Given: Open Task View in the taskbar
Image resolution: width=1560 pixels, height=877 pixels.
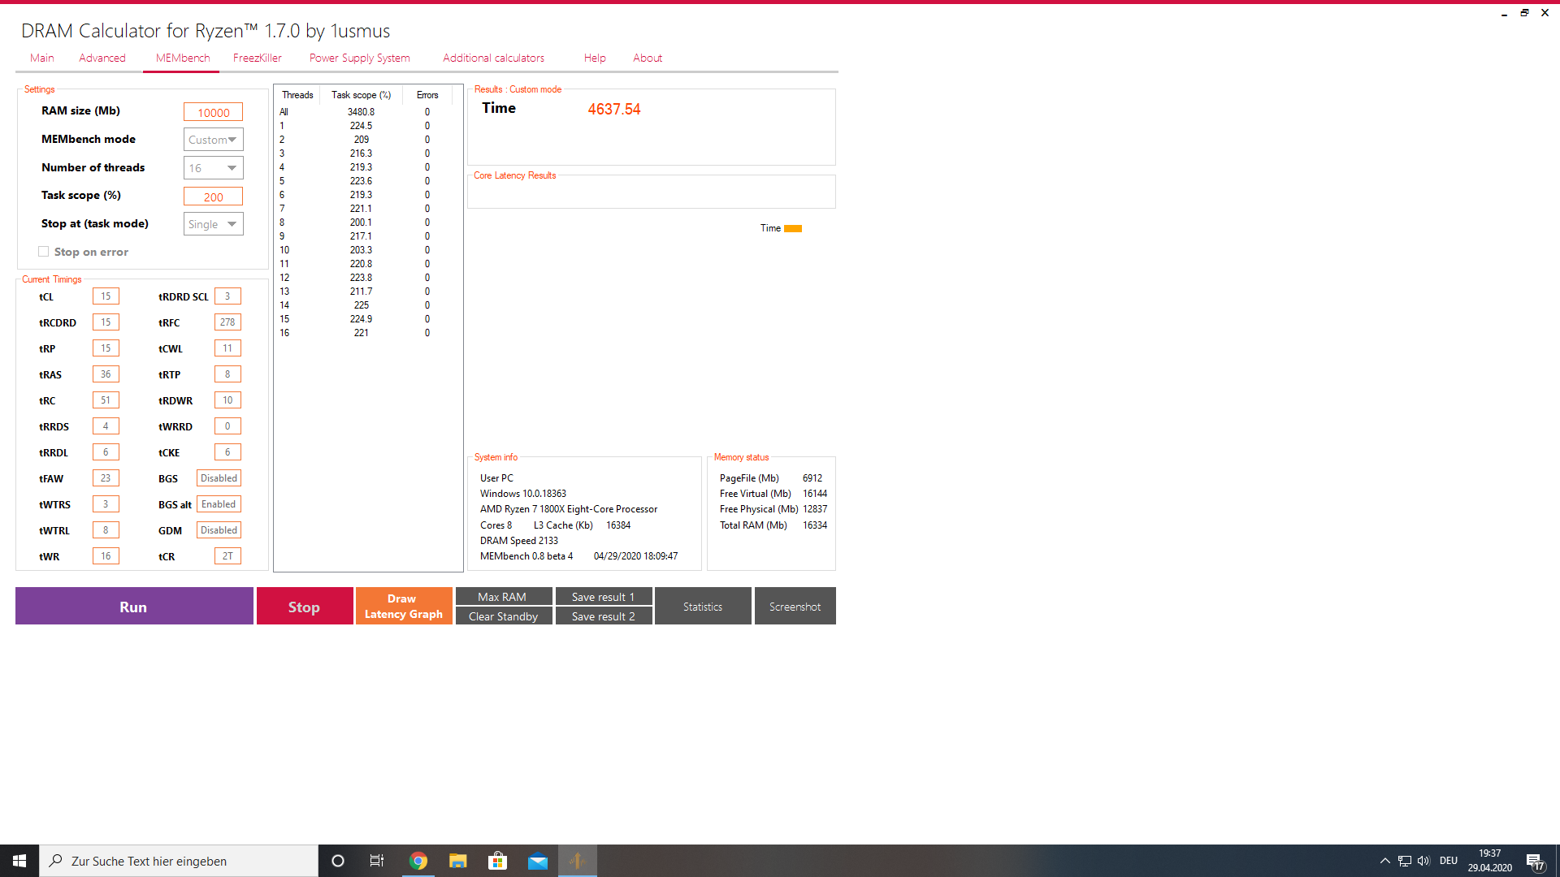Looking at the screenshot, I should pyautogui.click(x=377, y=861).
